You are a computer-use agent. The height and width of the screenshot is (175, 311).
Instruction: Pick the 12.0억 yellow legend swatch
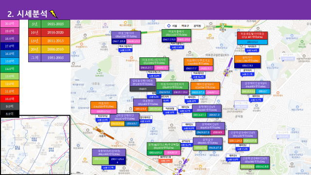[x=10, y=84]
